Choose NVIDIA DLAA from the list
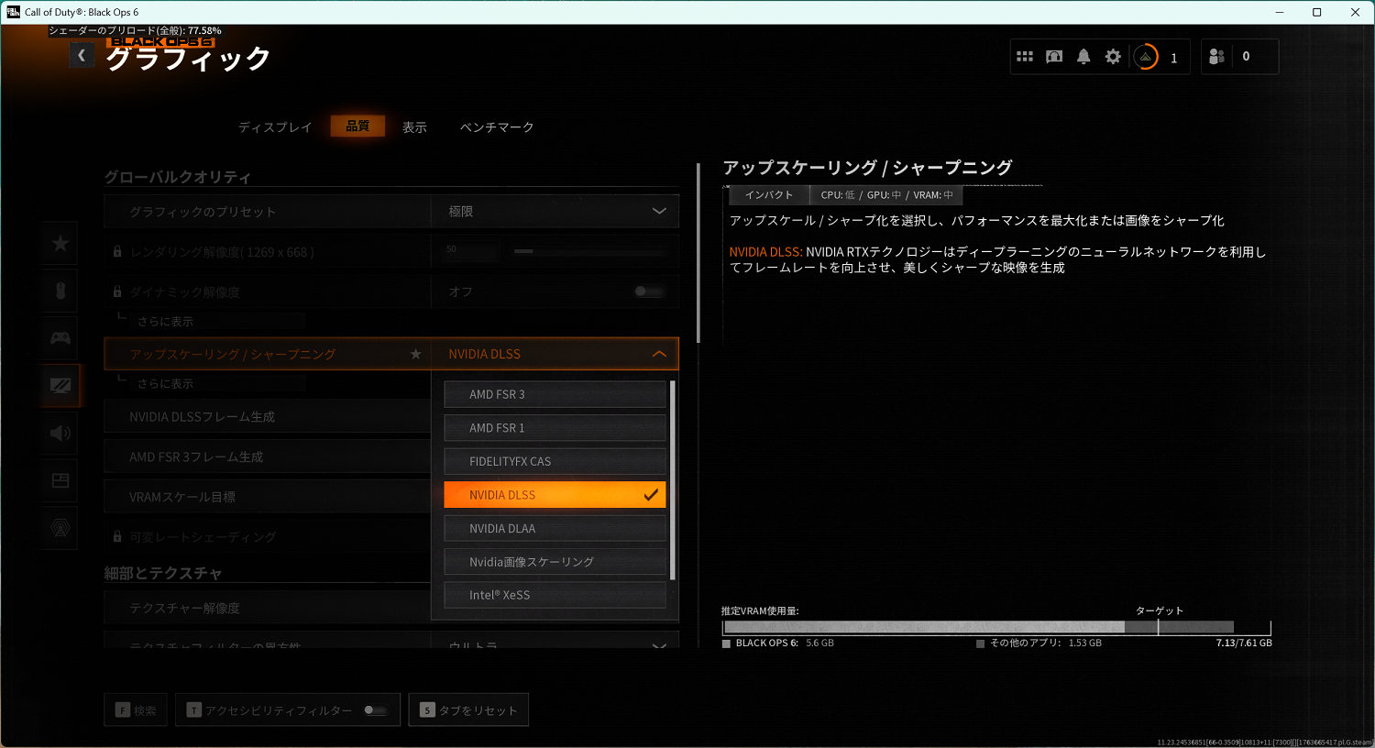The image size is (1375, 748). tap(555, 528)
